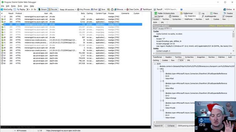
Task: Collapse the JSON object containing Value=Red
Action: [161, 71]
